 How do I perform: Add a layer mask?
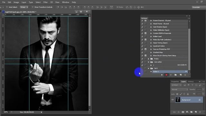point(183,112)
